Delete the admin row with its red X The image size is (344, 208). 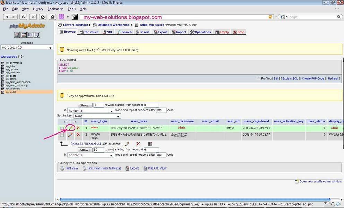78,128
